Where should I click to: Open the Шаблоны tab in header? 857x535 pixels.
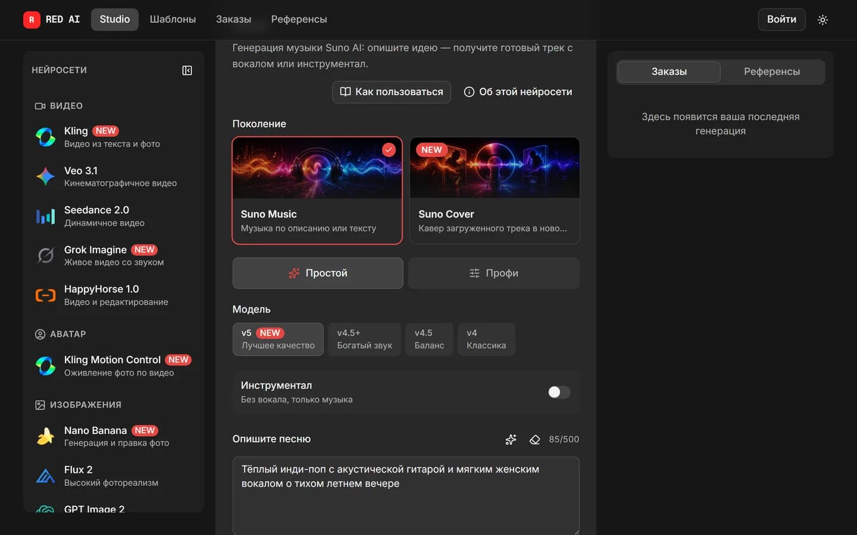(x=173, y=20)
